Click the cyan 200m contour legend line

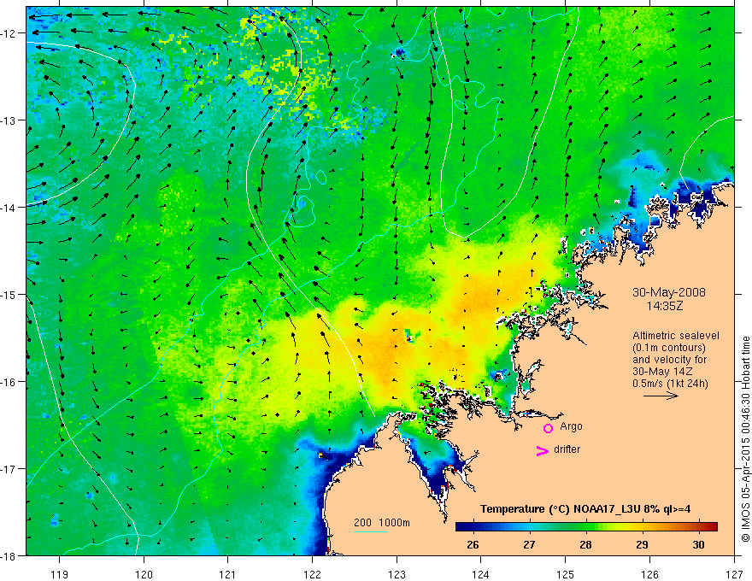[x=371, y=531]
